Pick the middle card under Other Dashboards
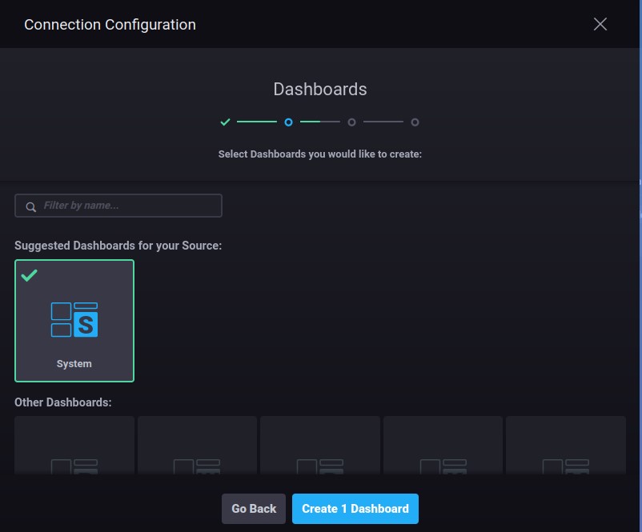This screenshot has width=642, height=532. pos(320,446)
